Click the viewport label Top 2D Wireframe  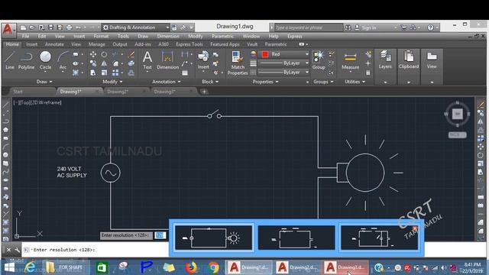[37, 102]
